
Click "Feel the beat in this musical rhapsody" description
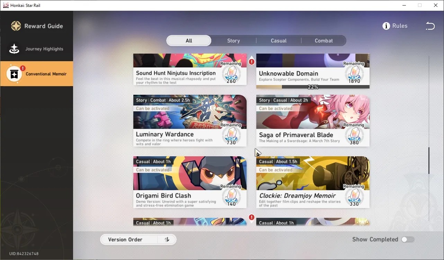click(176, 81)
